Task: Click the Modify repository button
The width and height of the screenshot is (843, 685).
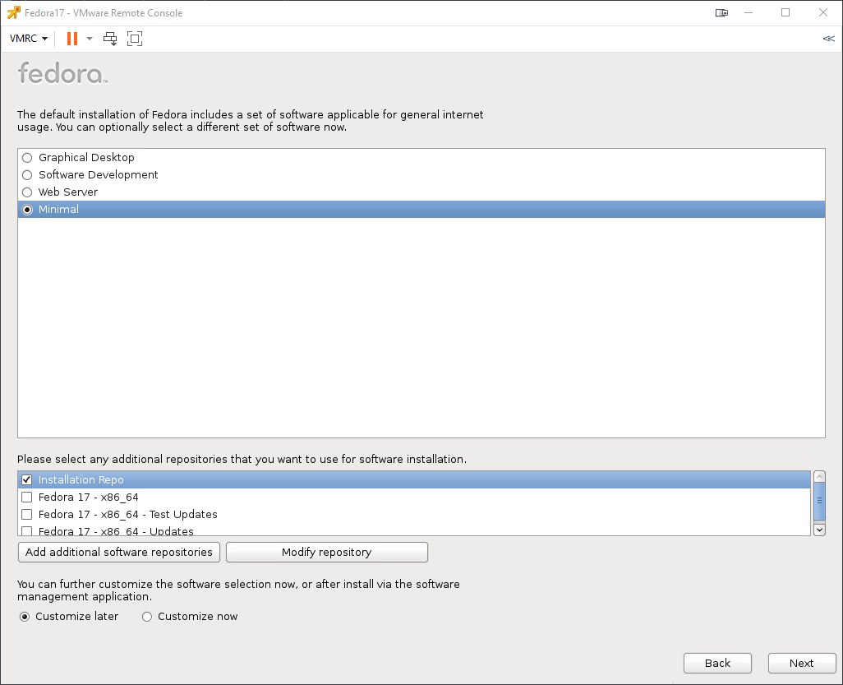Action: click(x=326, y=553)
